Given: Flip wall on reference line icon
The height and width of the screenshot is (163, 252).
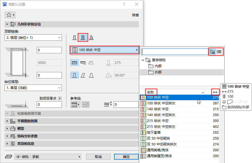Looking at the screenshot, I should coord(86,105).
